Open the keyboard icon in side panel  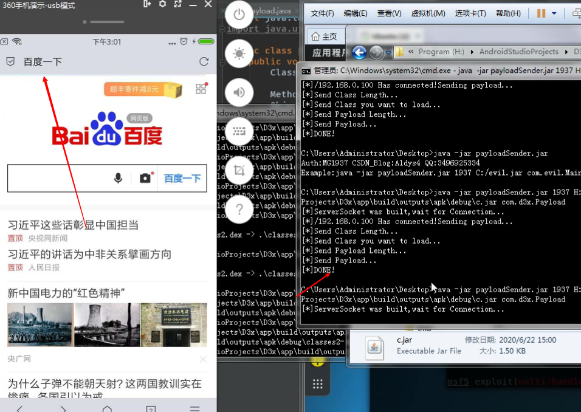point(239,131)
